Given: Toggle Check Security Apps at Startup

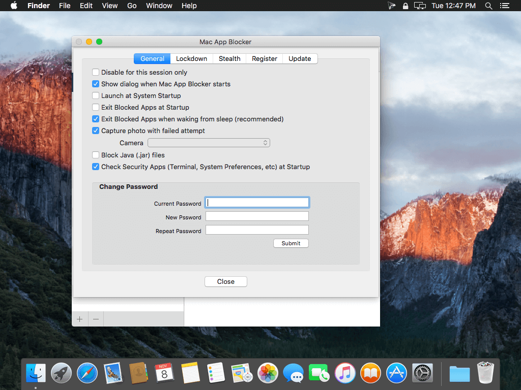Looking at the screenshot, I should click(x=96, y=167).
